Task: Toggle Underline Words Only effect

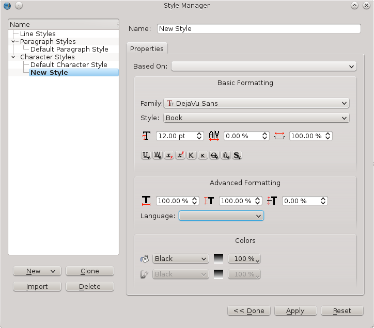Action: point(158,155)
